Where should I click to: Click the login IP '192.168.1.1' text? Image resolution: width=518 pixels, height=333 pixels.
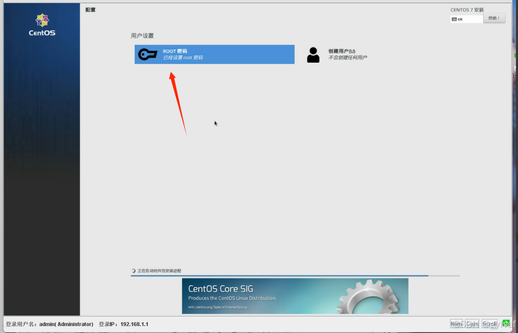134,324
